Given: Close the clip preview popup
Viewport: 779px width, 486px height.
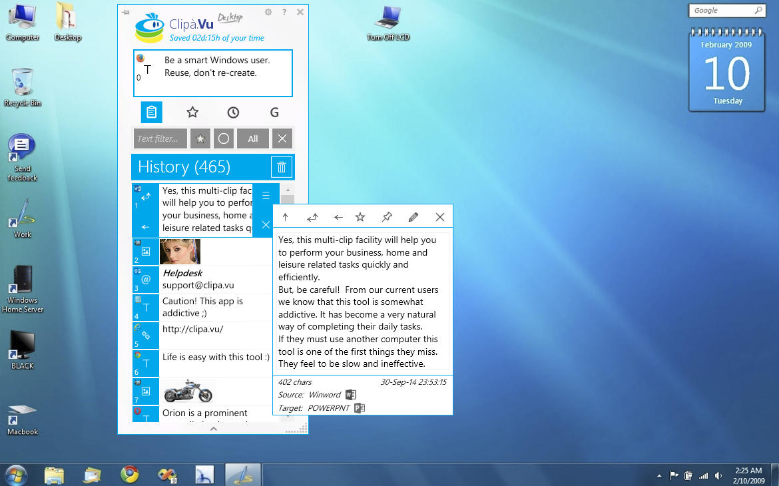Looking at the screenshot, I should click(x=439, y=217).
